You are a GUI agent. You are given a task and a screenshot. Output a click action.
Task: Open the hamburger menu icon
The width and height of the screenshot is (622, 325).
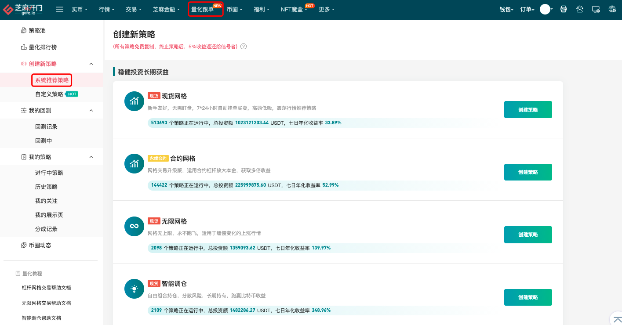(60, 9)
